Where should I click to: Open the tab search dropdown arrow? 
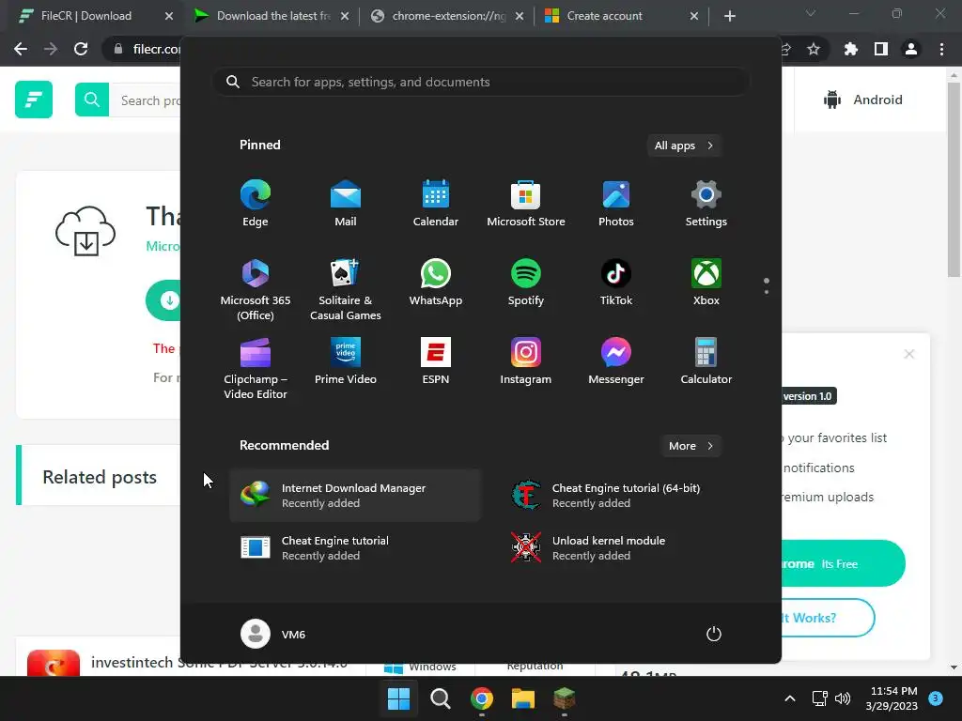811,13
